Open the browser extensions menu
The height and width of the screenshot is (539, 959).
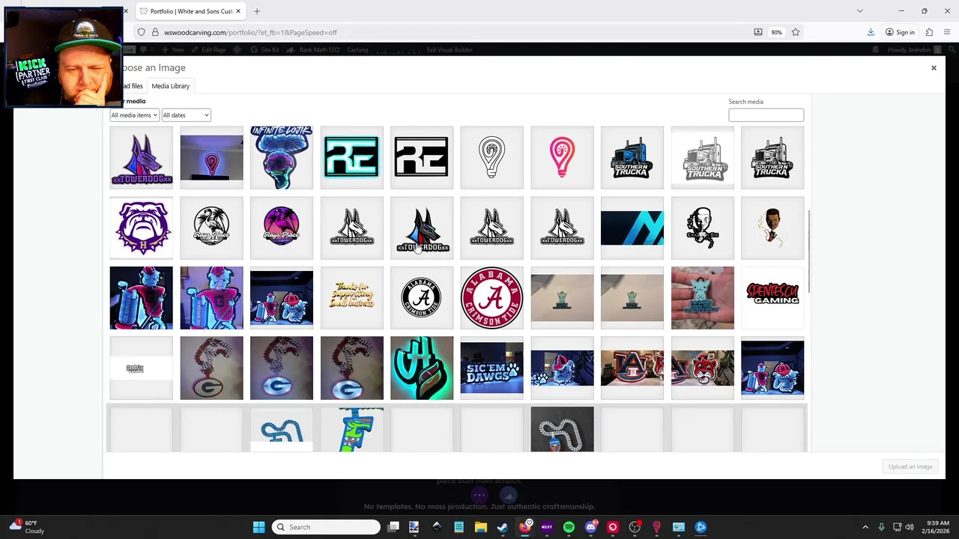929,32
